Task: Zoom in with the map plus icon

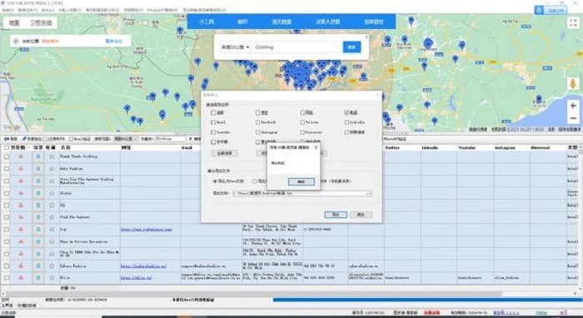Action: [x=573, y=106]
